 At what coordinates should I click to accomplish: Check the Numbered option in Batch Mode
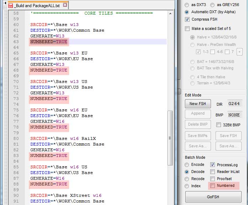[213, 185]
